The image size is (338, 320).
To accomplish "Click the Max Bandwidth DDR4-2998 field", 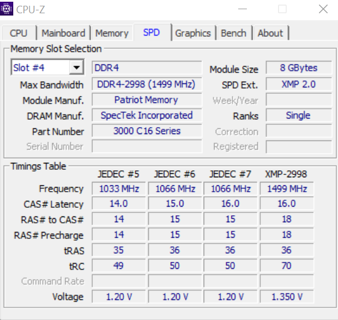I will (147, 84).
